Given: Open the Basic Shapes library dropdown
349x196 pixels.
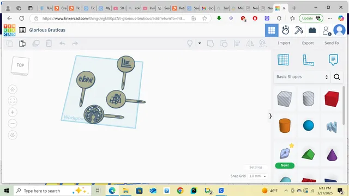Looking at the screenshot, I should (x=302, y=77).
